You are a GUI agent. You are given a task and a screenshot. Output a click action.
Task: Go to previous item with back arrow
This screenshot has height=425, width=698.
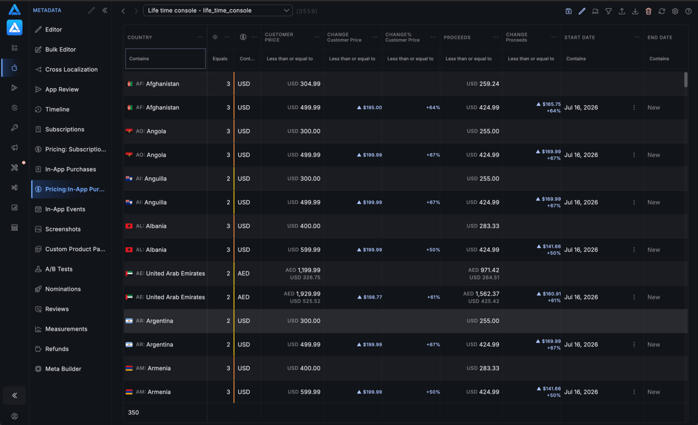click(124, 11)
